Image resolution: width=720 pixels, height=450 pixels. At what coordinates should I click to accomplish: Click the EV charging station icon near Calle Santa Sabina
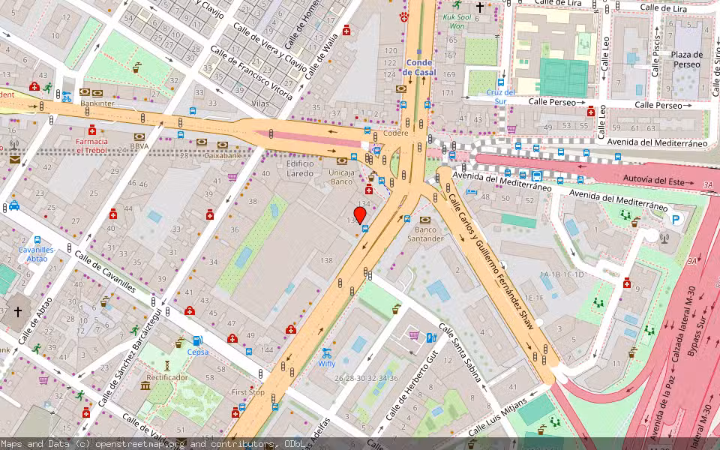click(431, 337)
